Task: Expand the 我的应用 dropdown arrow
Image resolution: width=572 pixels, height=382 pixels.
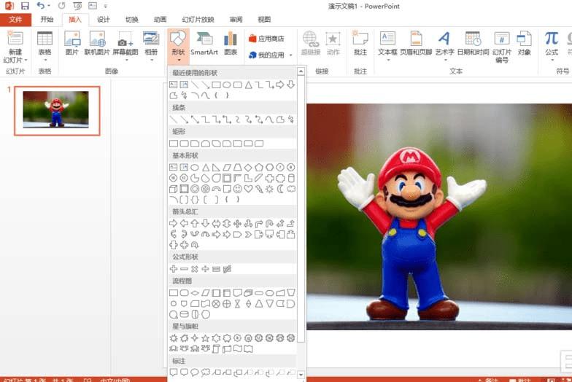Action: pos(290,55)
